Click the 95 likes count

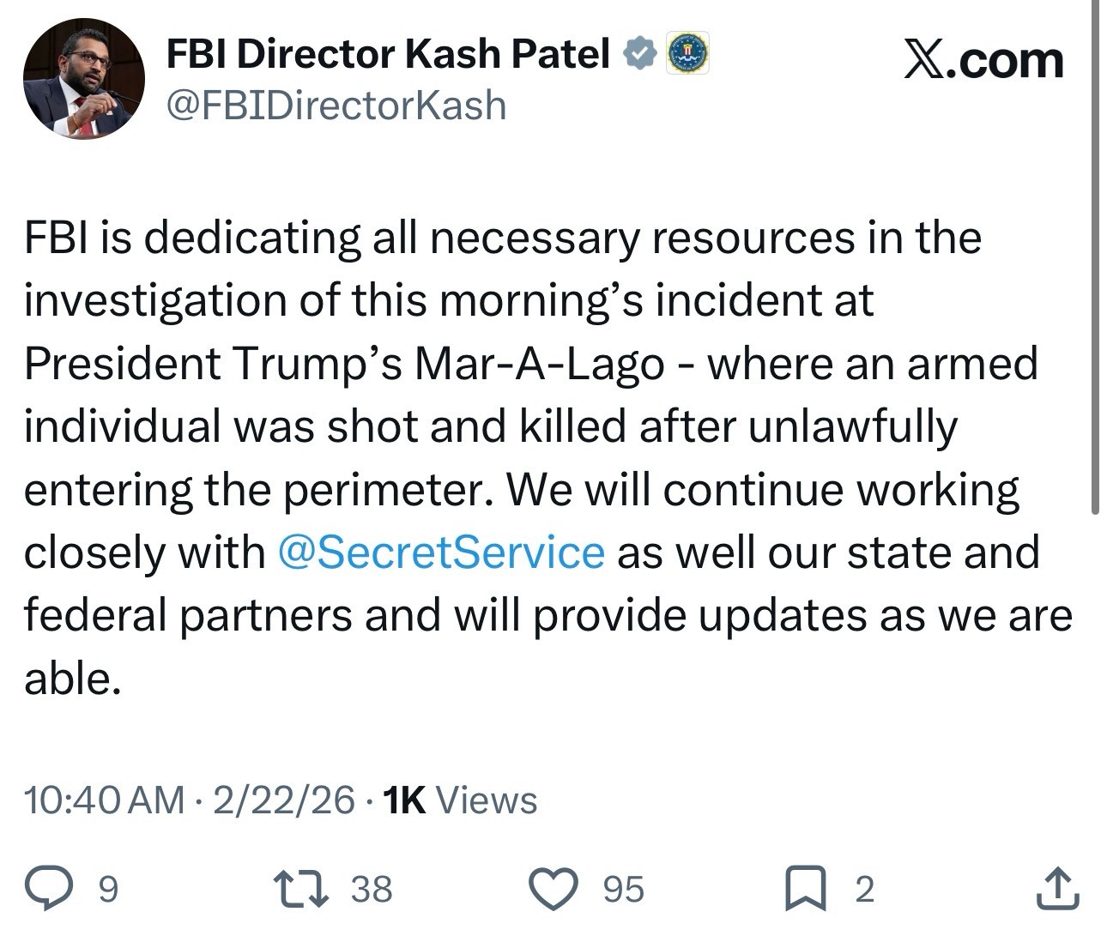[623, 890]
